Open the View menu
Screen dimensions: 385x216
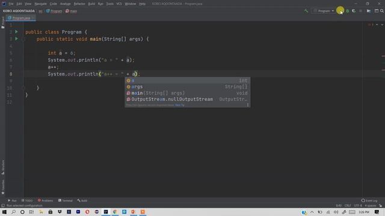click(28, 4)
